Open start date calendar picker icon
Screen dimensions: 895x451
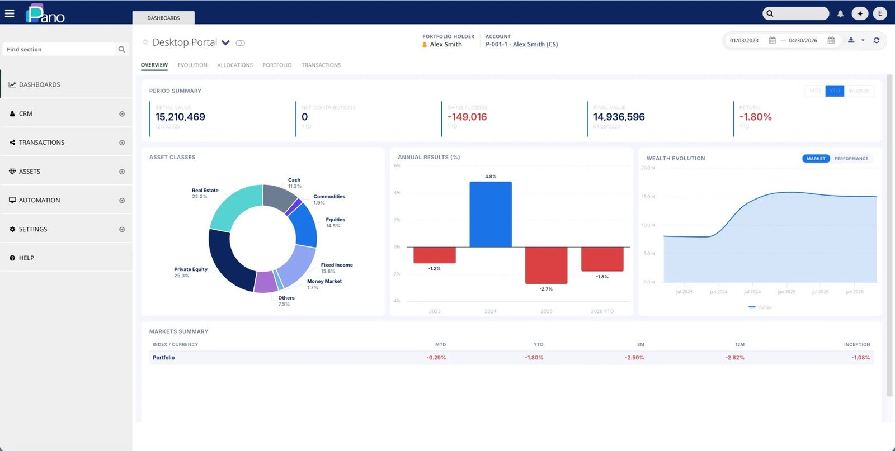(x=772, y=40)
